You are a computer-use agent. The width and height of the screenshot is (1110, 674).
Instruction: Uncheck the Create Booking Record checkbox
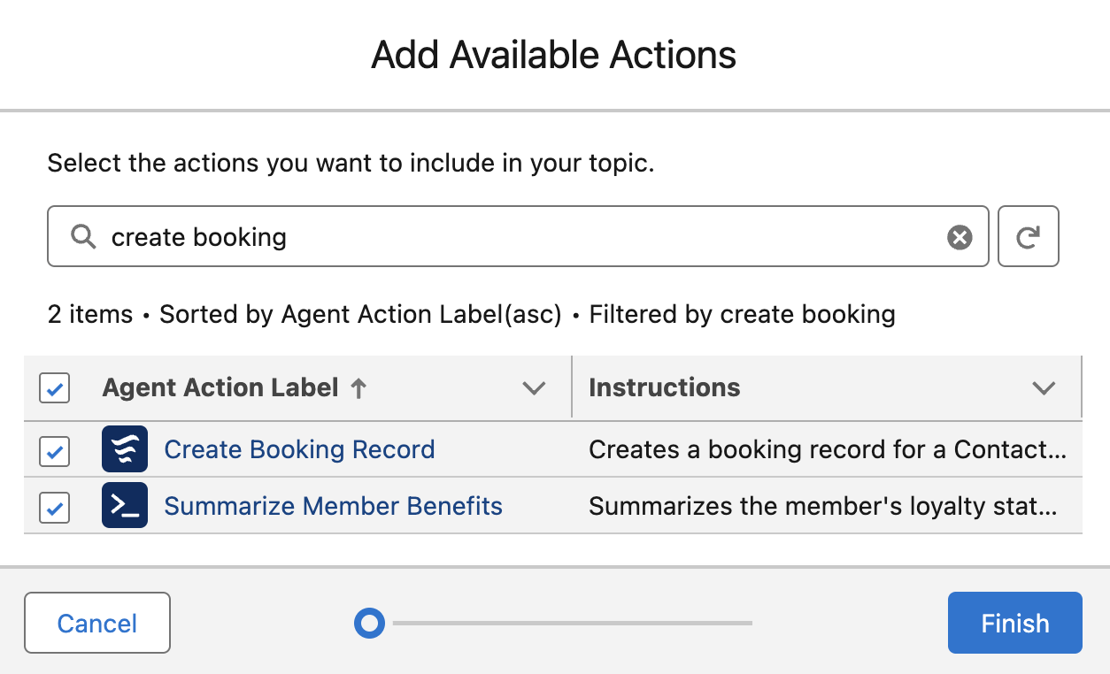55,452
